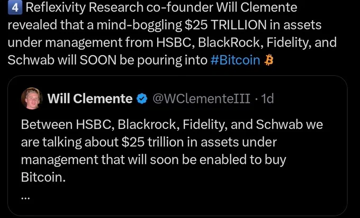Click "revealed that a mind-boggling" text
360x218 pixels.
(95, 25)
